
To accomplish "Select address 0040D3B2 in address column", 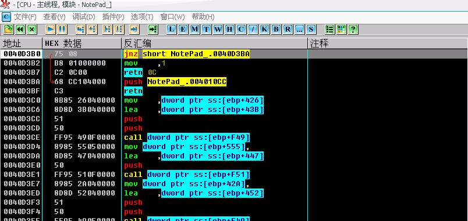I will click(22, 63).
